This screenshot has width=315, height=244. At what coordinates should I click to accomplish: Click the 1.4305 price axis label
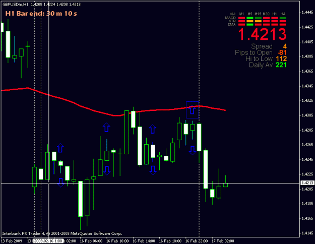click(x=307, y=115)
